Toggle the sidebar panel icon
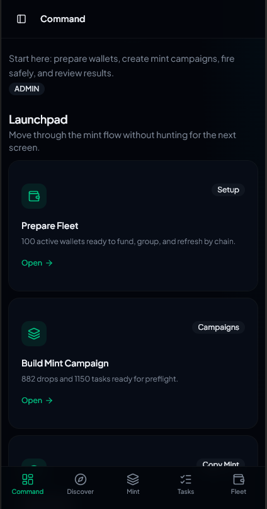Viewport: 267px width, 509px height. 21,19
